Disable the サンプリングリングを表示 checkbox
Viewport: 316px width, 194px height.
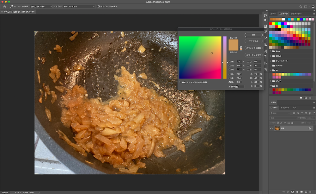pyautogui.click(x=99, y=6)
